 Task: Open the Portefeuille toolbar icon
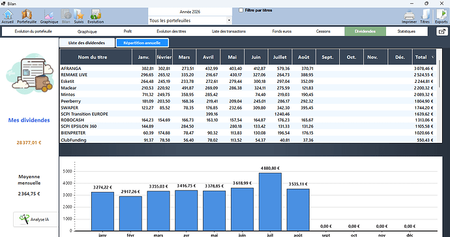[x=27, y=16]
